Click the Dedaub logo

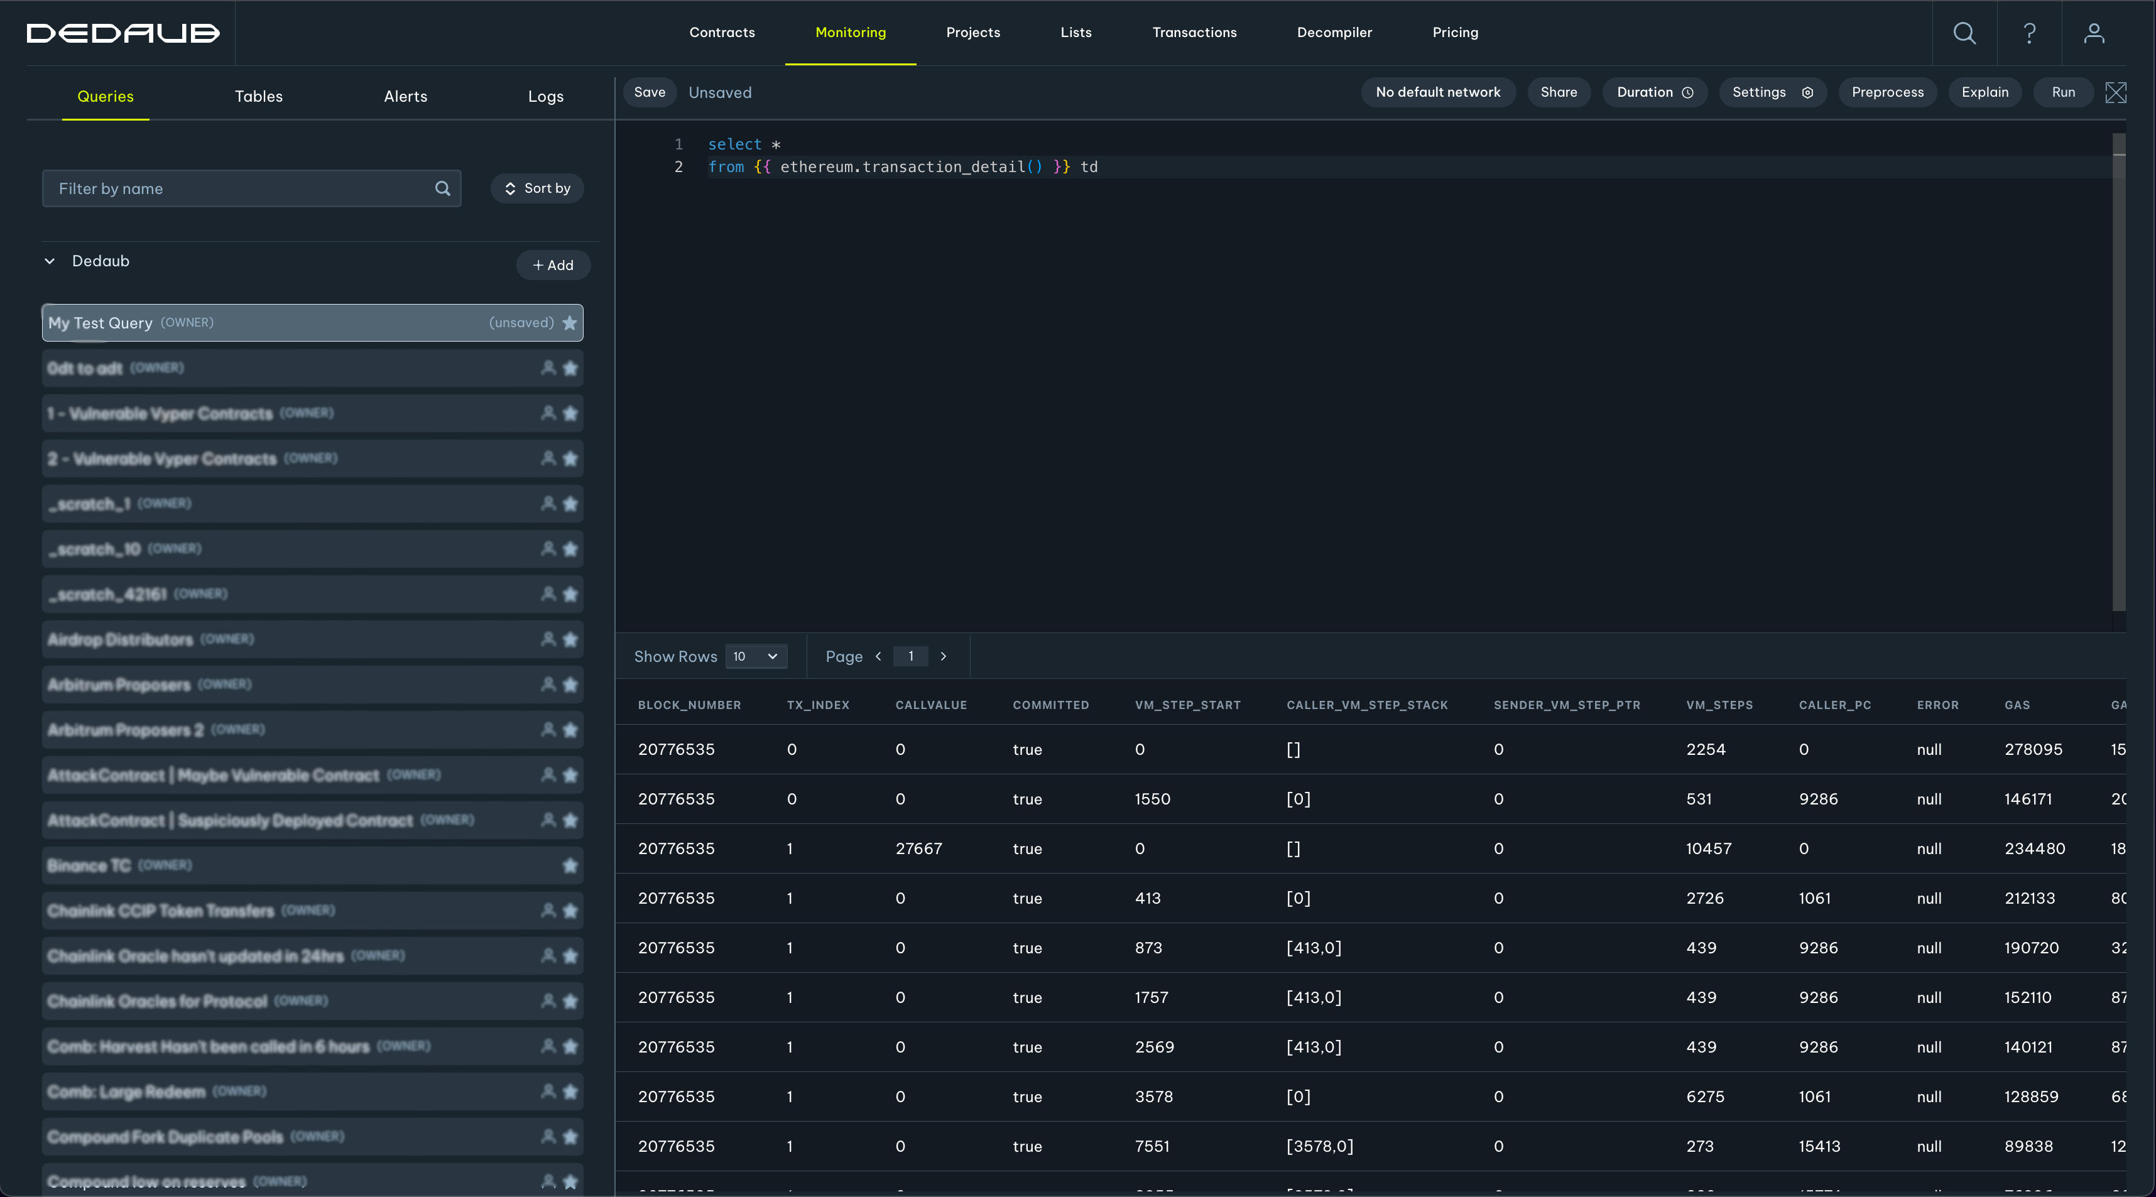point(123,33)
